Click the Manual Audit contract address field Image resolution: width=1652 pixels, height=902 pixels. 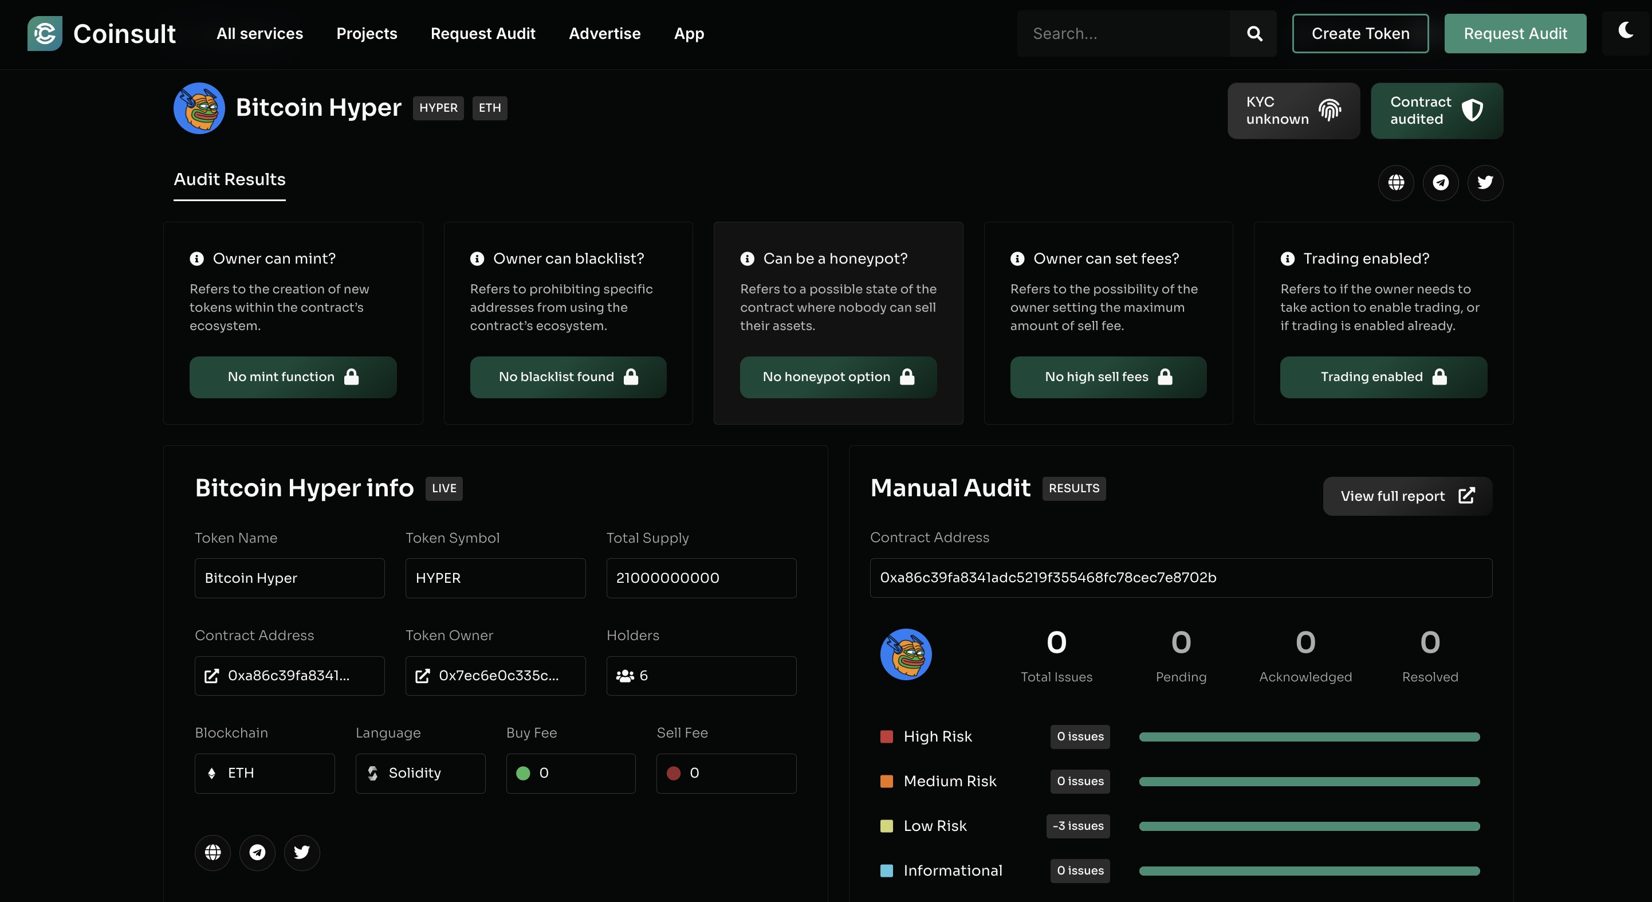[x=1181, y=578]
